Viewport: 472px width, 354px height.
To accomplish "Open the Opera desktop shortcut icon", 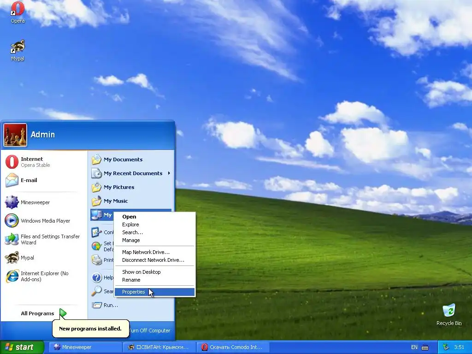I will tap(18, 12).
